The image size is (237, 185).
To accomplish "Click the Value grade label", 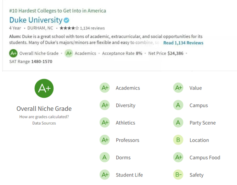I will (196, 88).
